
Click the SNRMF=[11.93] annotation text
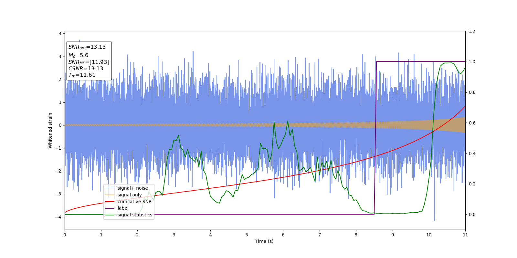coord(89,62)
